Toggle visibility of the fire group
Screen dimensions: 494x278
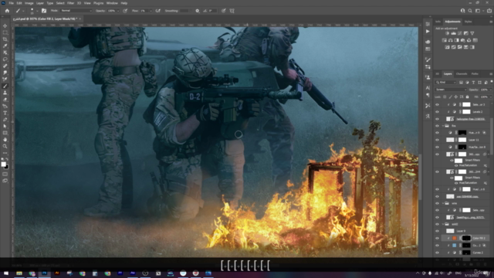437,126
